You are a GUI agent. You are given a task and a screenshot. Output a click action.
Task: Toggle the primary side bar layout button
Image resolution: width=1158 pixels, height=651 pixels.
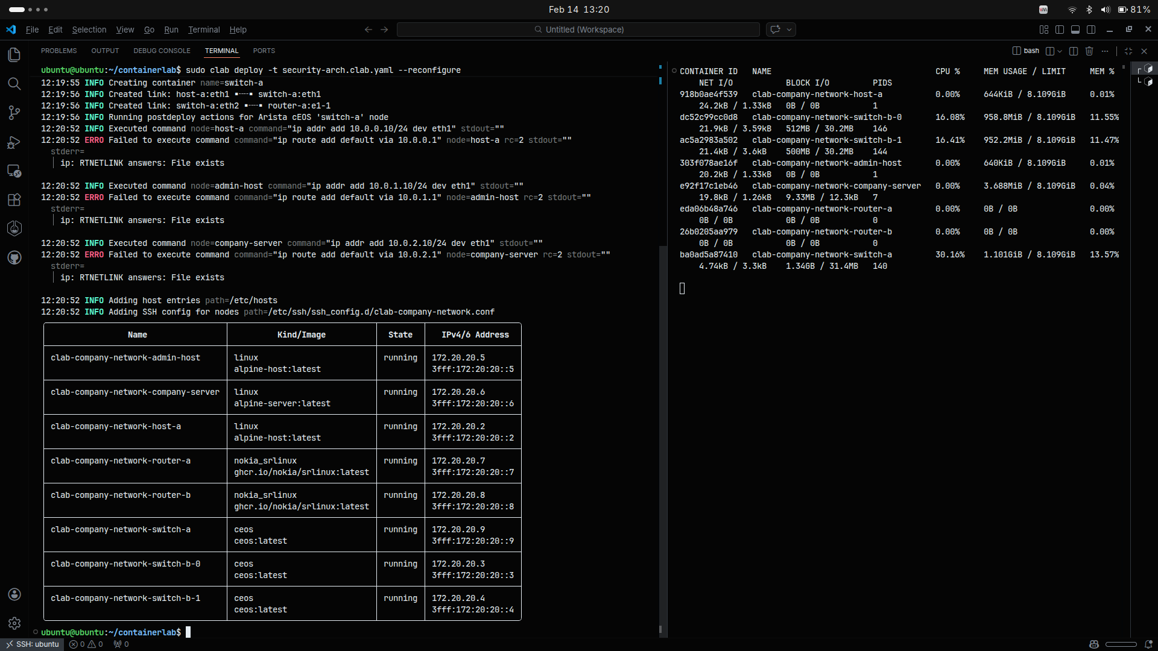(1060, 30)
